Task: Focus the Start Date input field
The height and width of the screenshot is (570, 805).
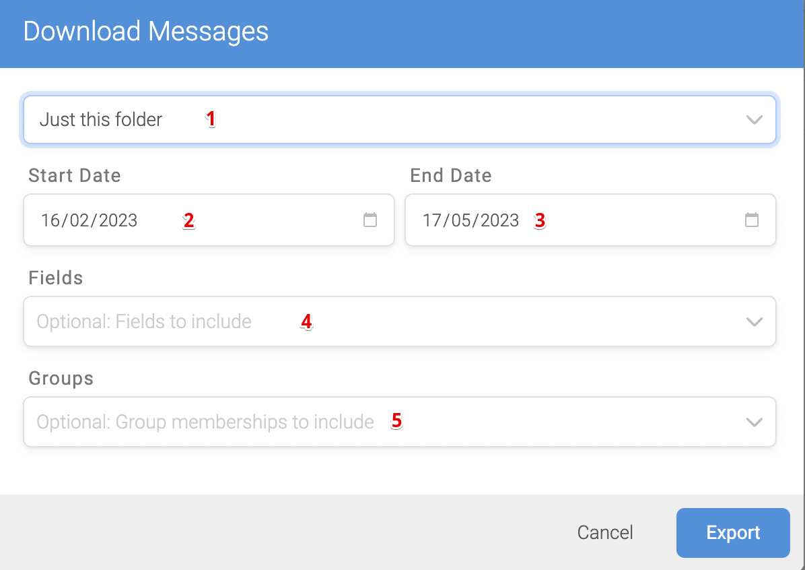Action: point(209,220)
